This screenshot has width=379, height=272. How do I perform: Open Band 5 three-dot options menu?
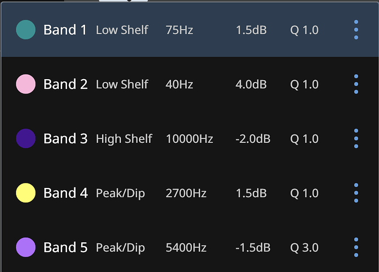coord(356,247)
